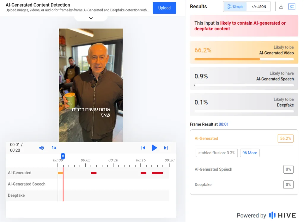The height and width of the screenshot is (222, 304).
Task: Switch to JSON results view
Action: (259, 7)
